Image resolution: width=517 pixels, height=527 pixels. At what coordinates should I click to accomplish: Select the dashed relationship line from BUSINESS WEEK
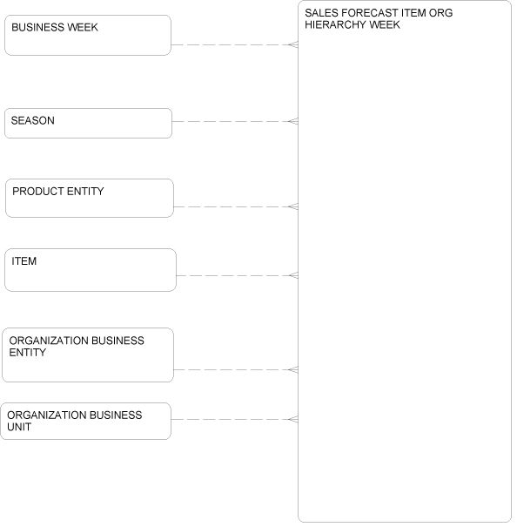click(232, 44)
